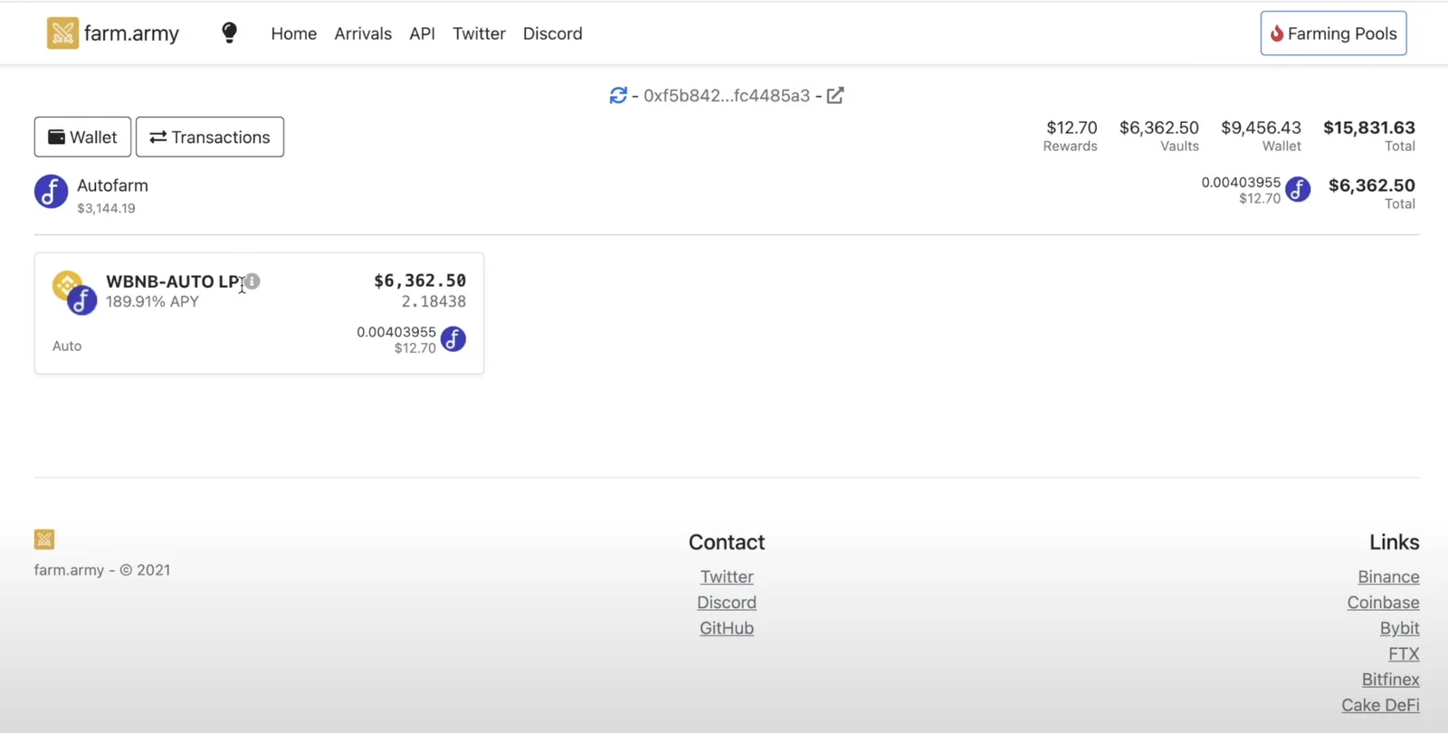Open Twitter from the top navigation
Image resolution: width=1448 pixels, height=733 pixels.
pos(479,33)
